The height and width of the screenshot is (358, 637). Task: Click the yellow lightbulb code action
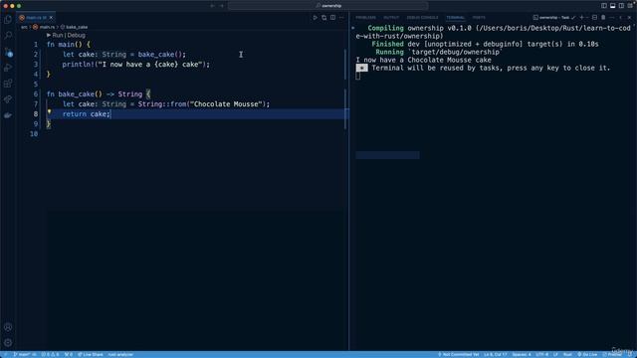point(49,111)
